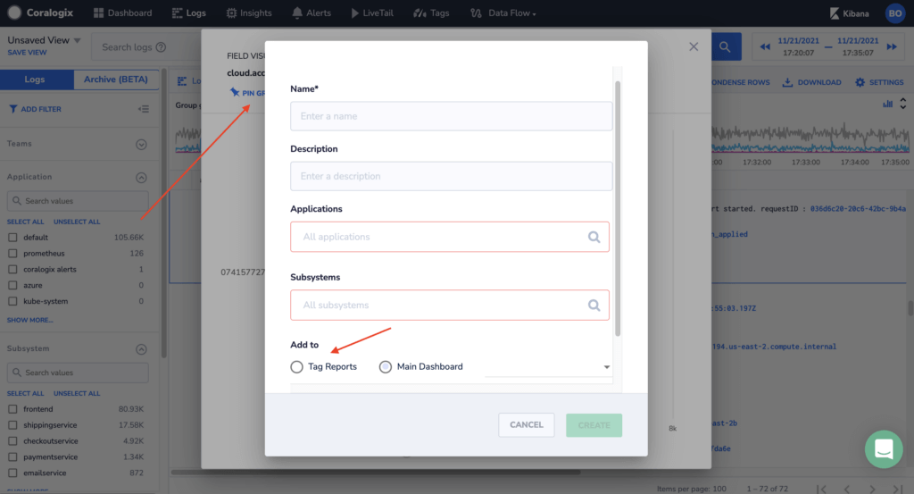Open the Insights menu item
The image size is (914, 494).
249,13
